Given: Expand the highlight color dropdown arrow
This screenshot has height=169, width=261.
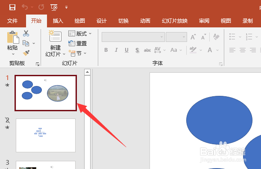Looking at the screenshot, I should (201, 50).
